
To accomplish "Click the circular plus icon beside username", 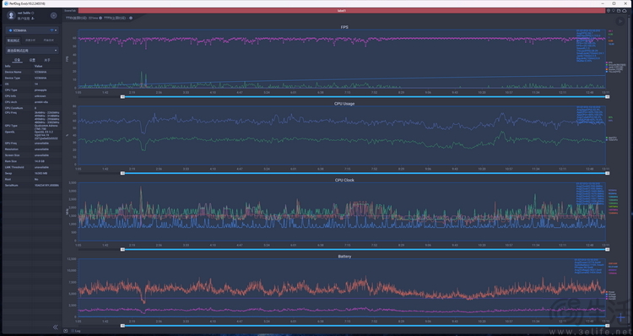I will pos(53,15).
